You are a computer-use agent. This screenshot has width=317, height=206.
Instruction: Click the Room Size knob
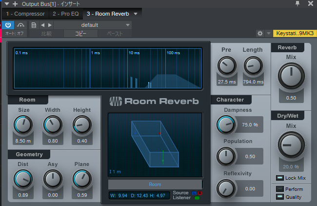[x=23, y=125]
